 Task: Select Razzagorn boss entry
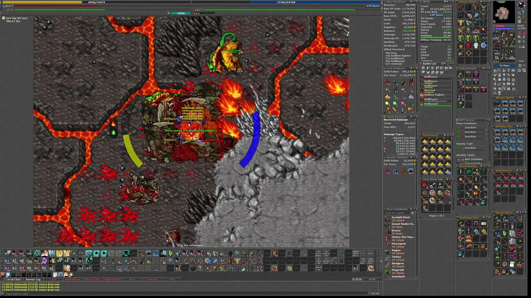(x=400, y=245)
